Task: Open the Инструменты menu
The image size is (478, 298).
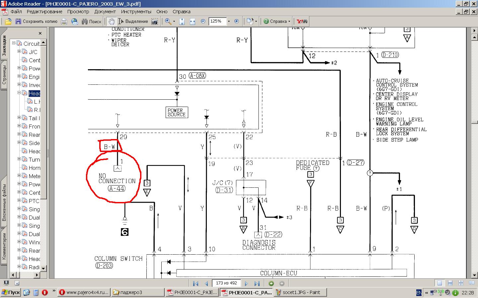Action: 136,12
